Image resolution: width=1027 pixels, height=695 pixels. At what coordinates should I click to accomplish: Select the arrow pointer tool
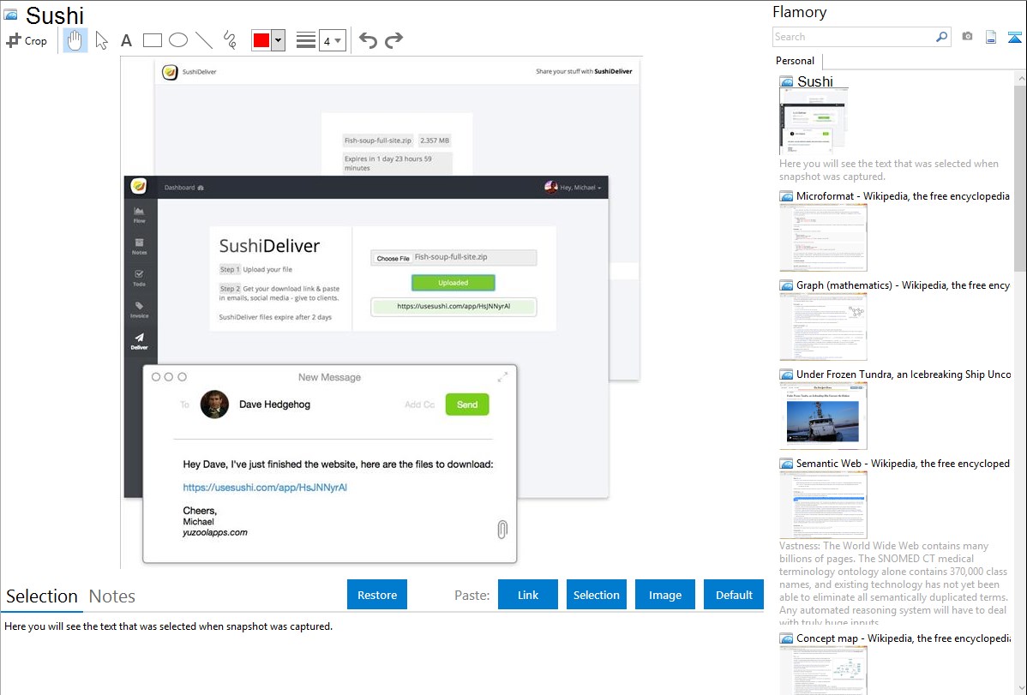tap(101, 40)
